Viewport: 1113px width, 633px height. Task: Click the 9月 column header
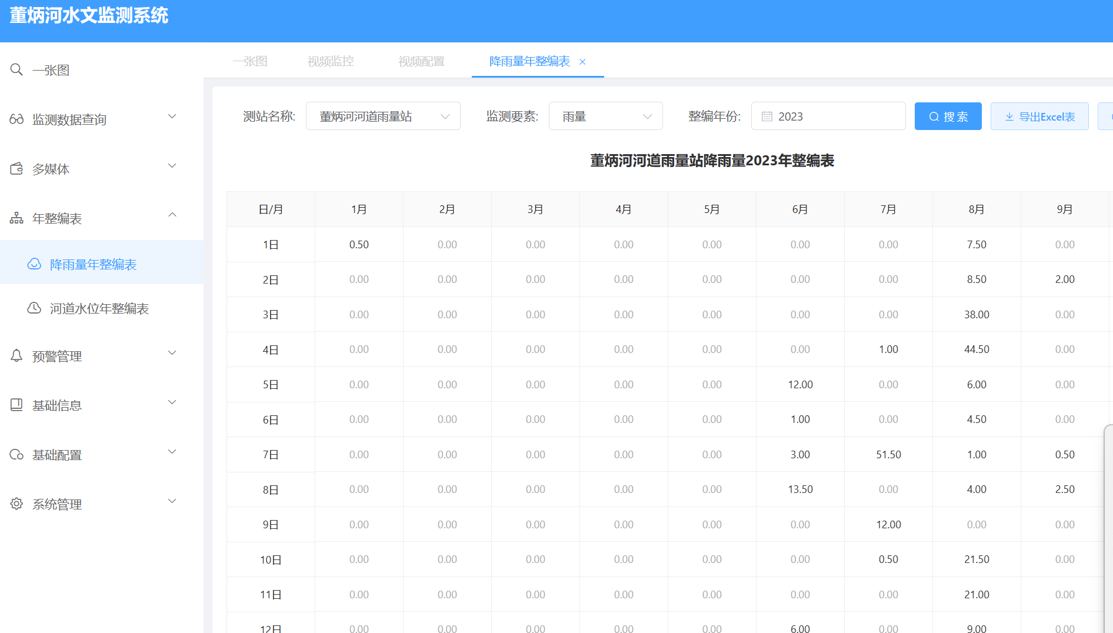tap(1065, 209)
